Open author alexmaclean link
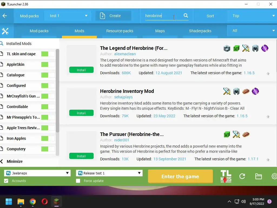Screen dimensions: 277x208 tap(125, 54)
